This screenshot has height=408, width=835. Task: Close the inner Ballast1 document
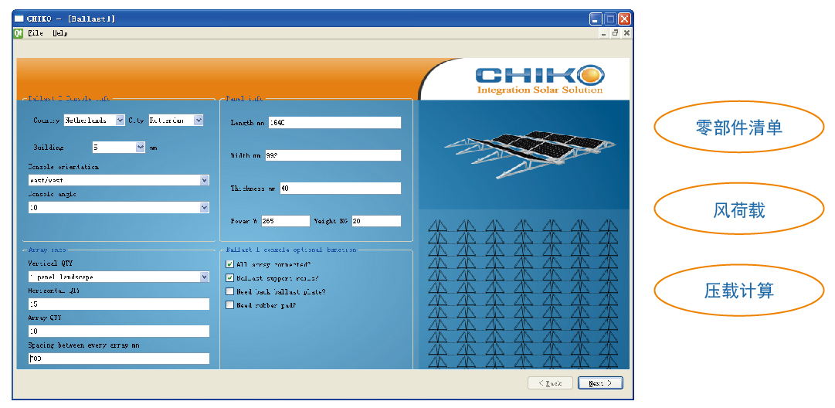coord(626,33)
